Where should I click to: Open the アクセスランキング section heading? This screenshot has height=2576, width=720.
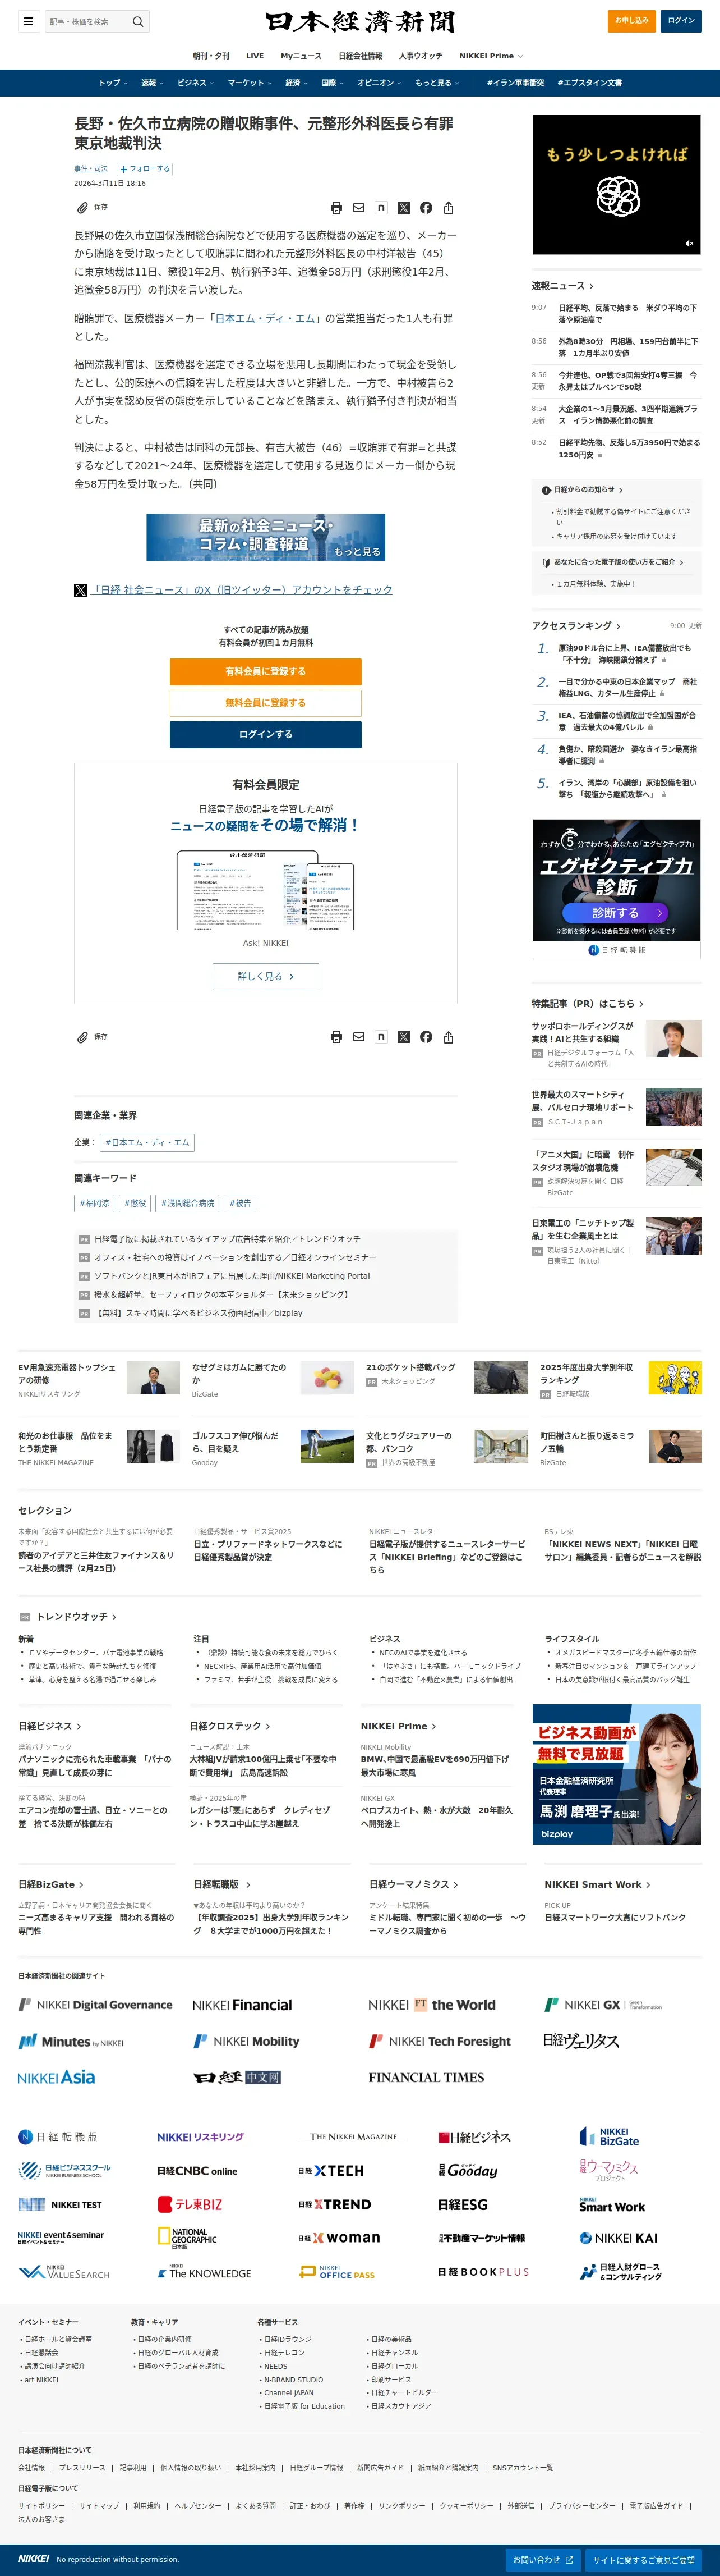click(x=575, y=626)
